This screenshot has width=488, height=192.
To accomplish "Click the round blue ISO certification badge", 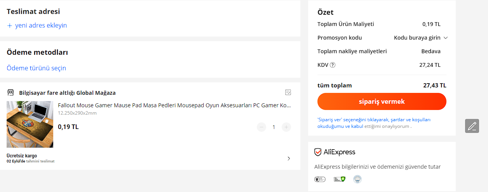I will point(357,179).
